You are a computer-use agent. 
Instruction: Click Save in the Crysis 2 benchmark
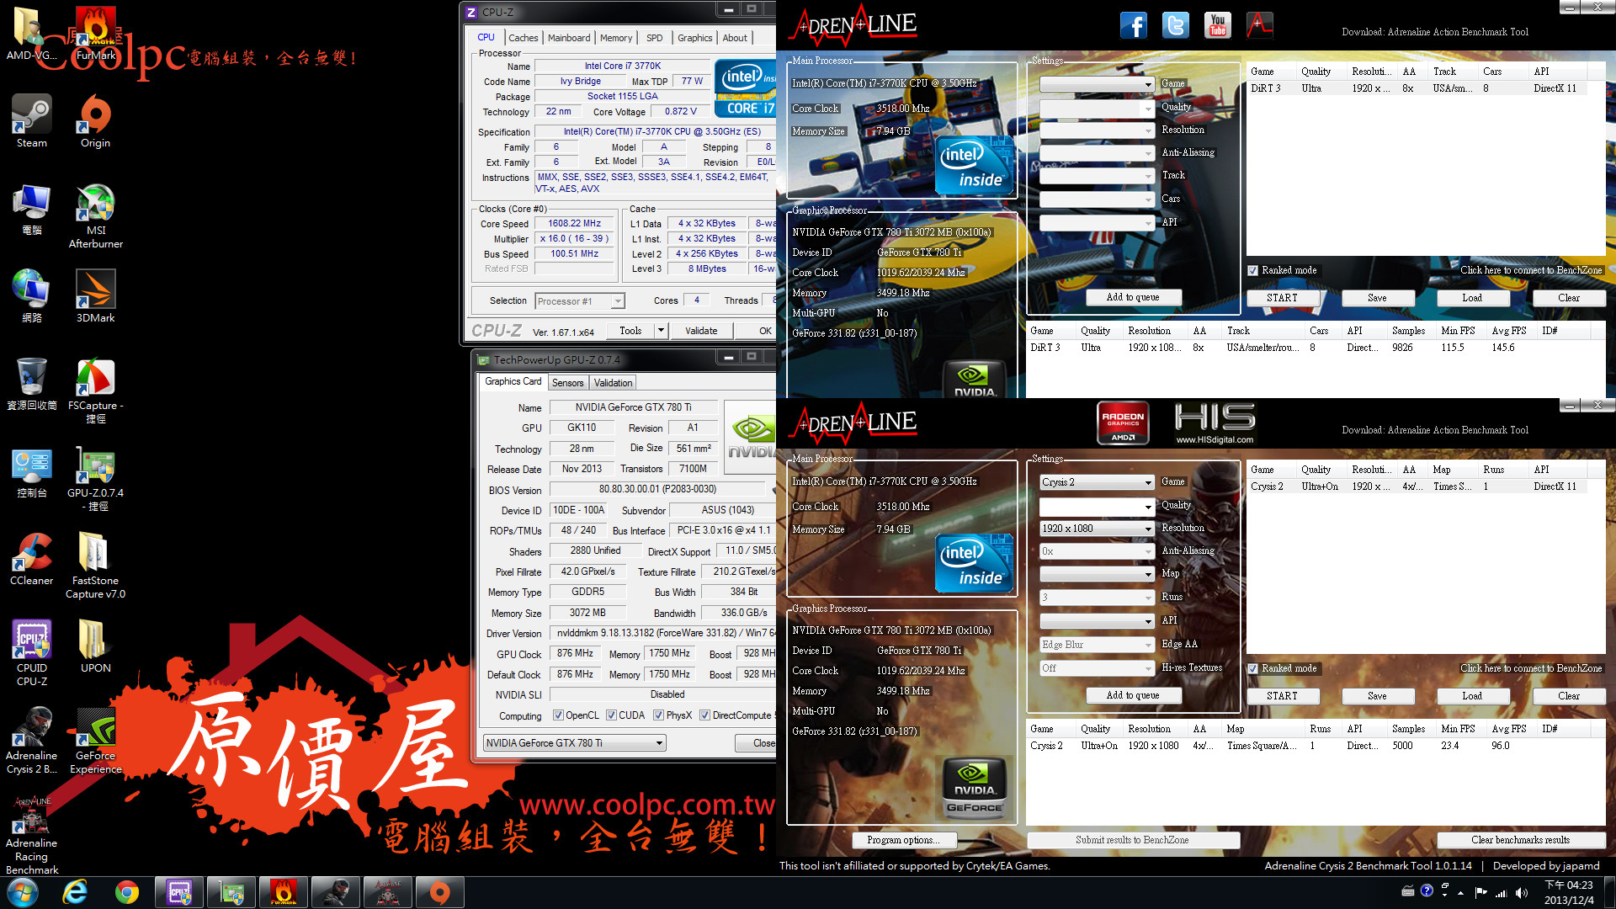pyautogui.click(x=1377, y=696)
